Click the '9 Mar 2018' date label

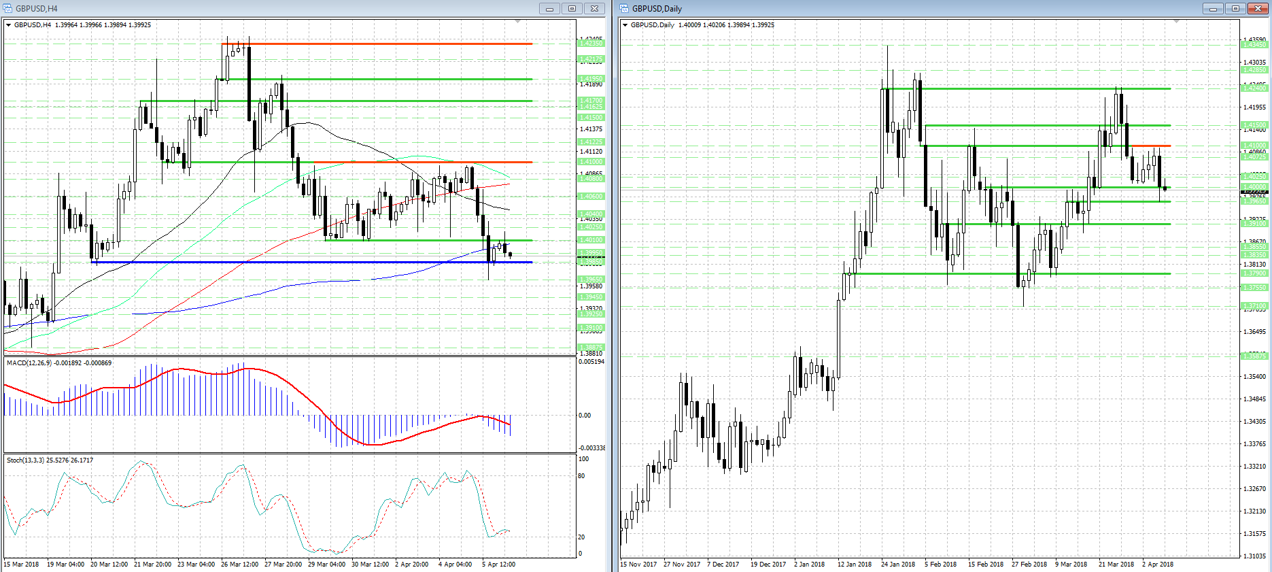click(1071, 565)
